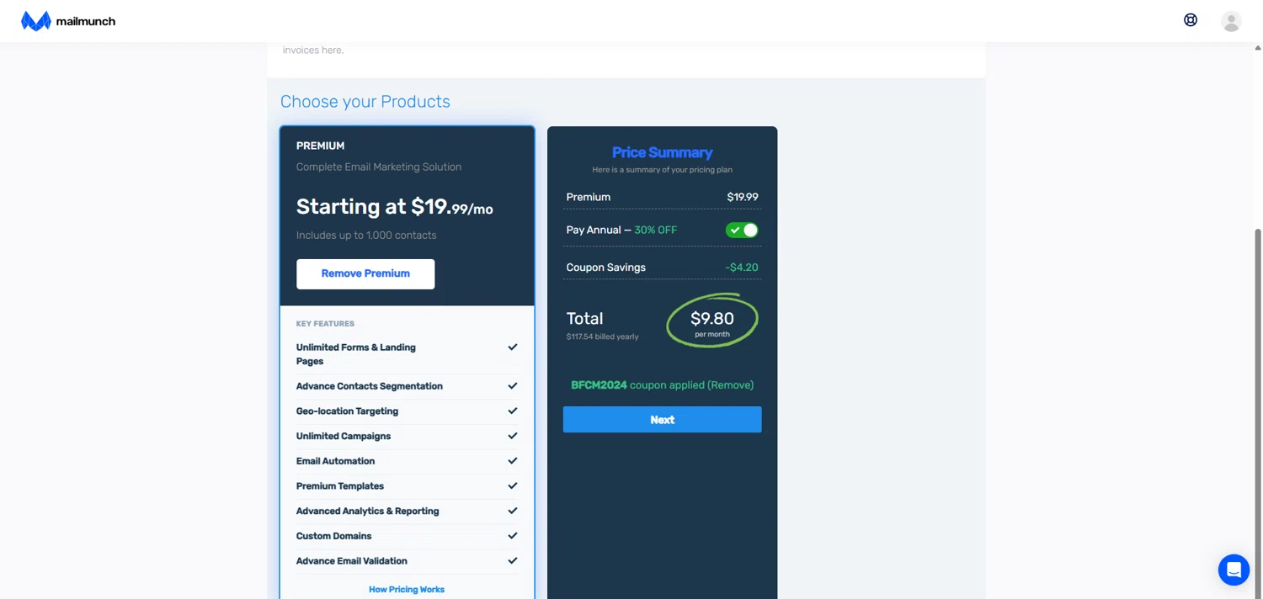1263x599 pixels.
Task: Click the page vertical scrollbar thumb
Action: pos(1258,412)
